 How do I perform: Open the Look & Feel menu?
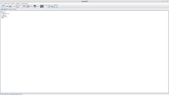click(7, 3)
